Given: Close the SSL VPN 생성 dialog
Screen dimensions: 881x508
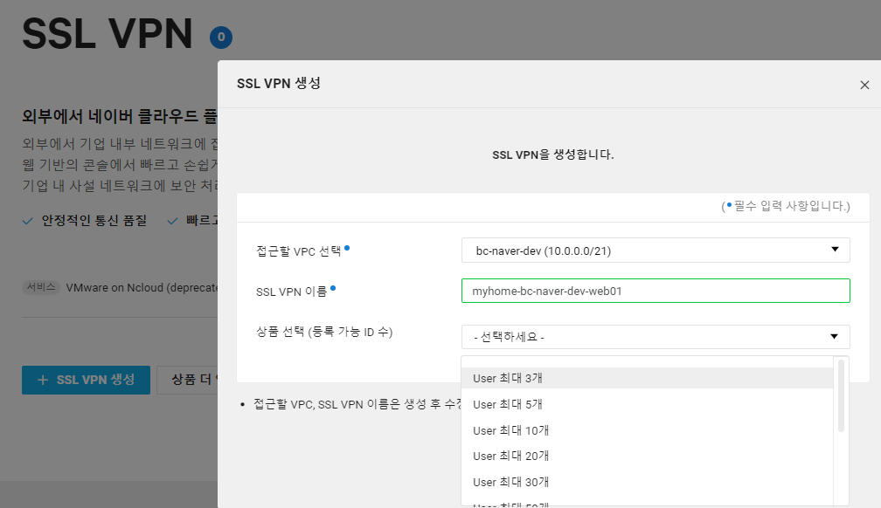Looking at the screenshot, I should click(x=864, y=85).
